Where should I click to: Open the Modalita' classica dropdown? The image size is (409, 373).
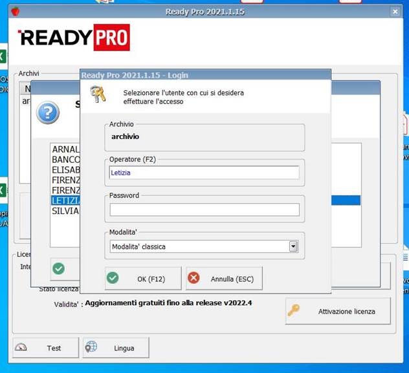(293, 246)
